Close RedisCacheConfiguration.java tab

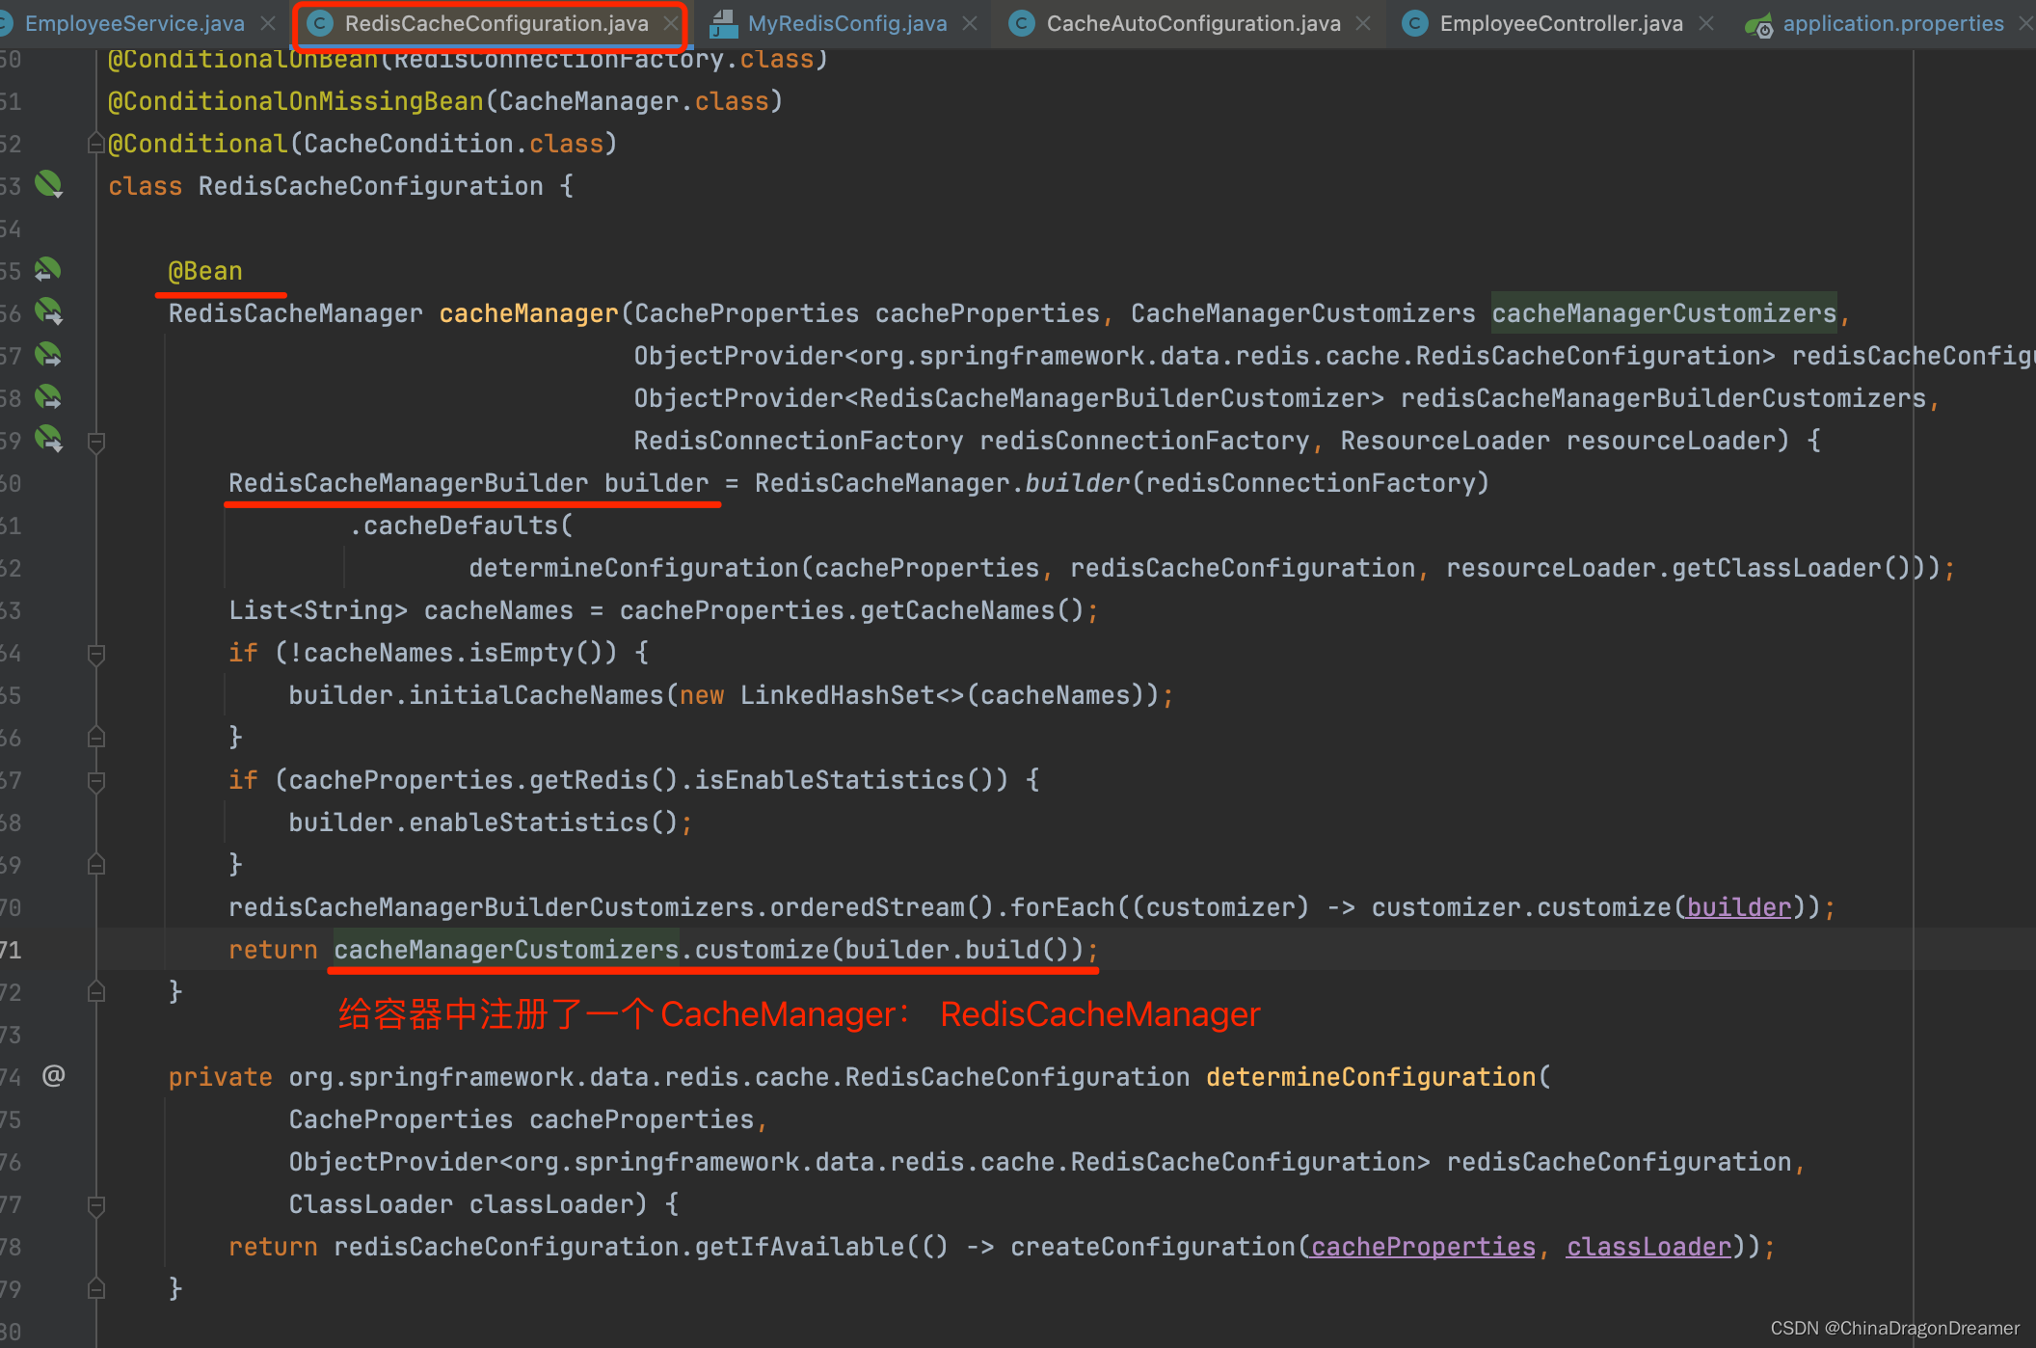click(671, 23)
